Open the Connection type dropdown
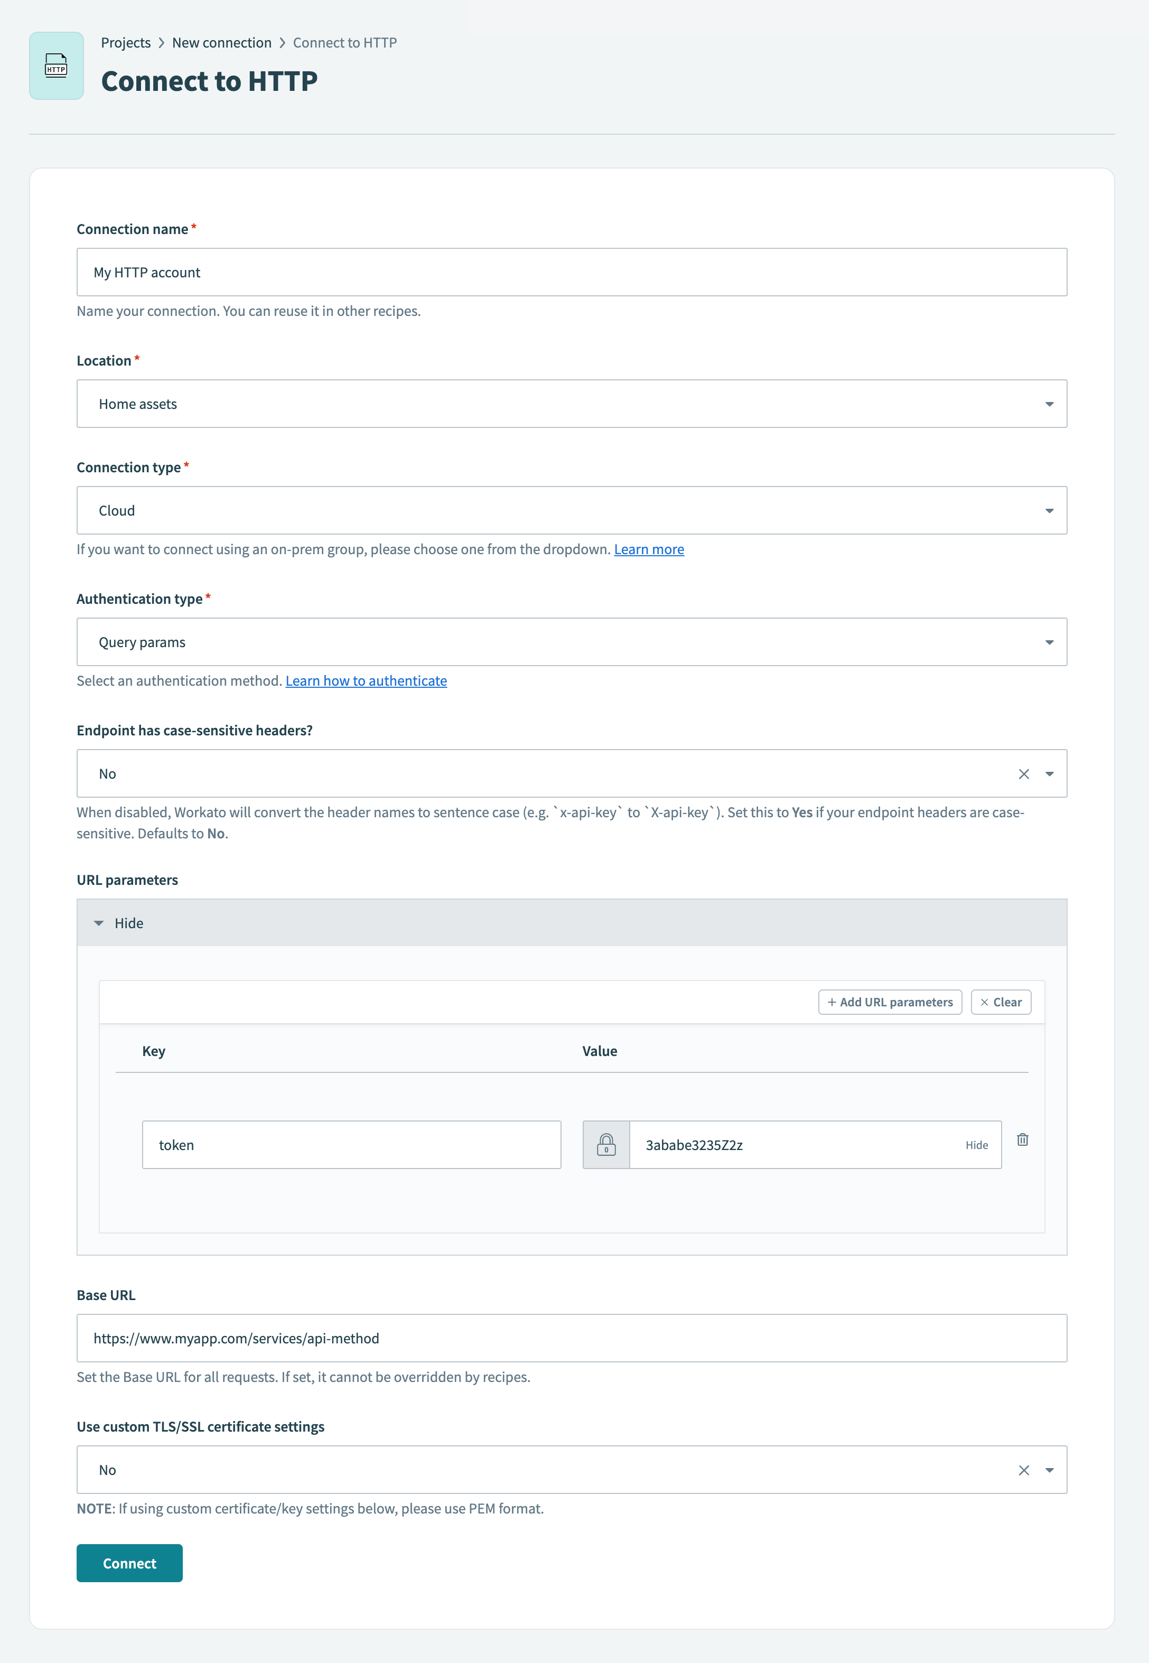 (571, 510)
